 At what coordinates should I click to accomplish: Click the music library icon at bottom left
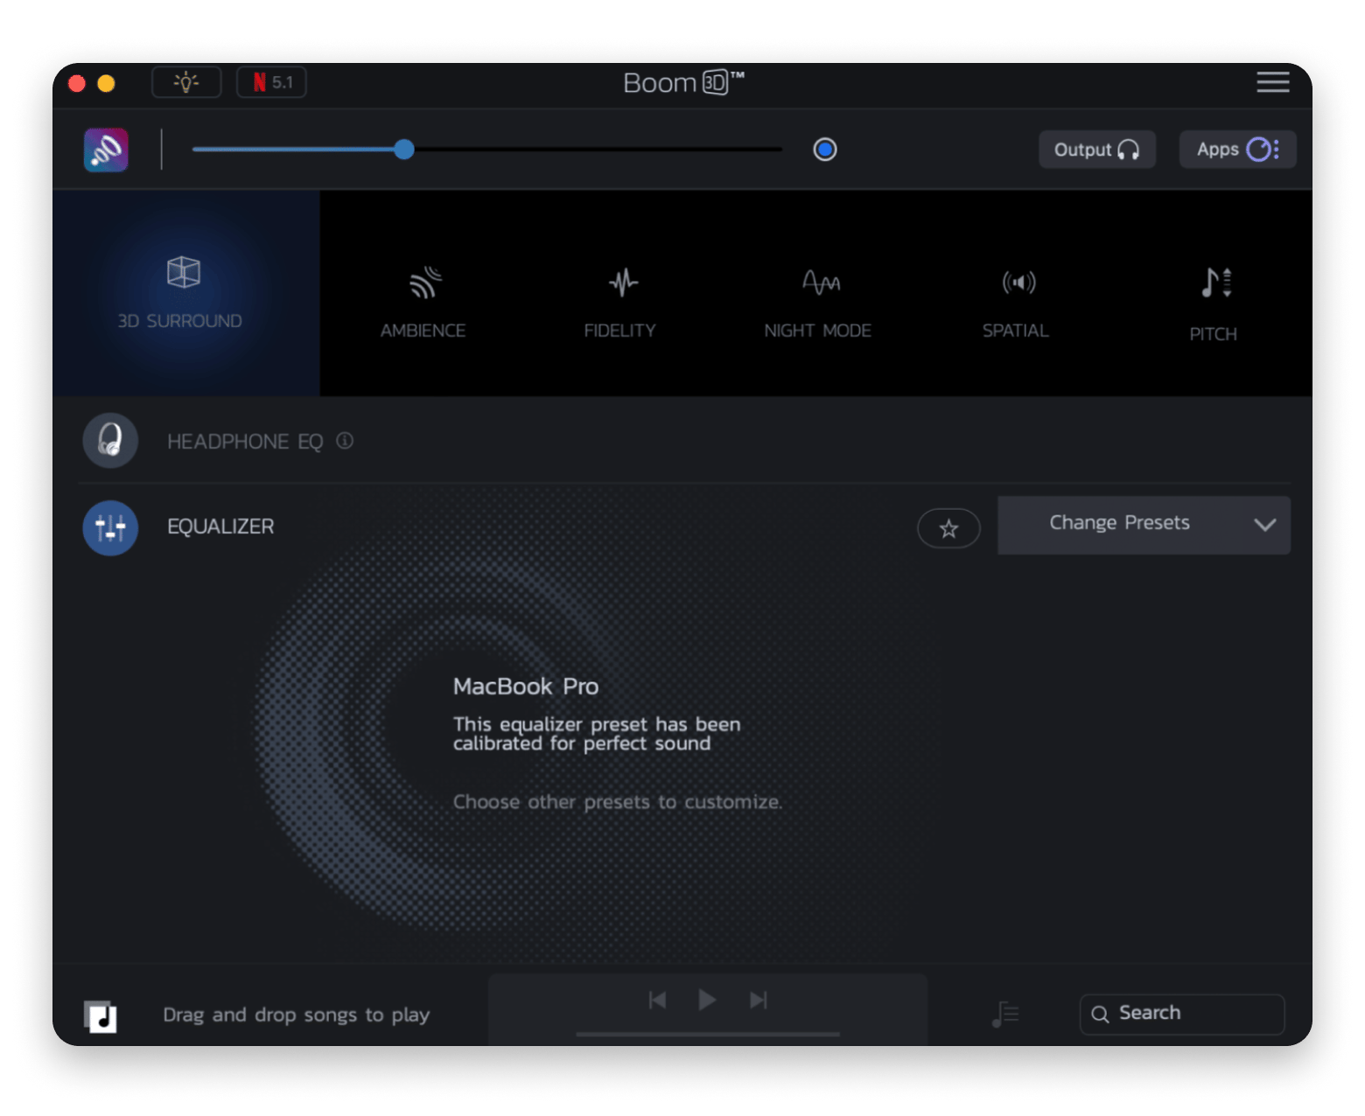pyautogui.click(x=101, y=1016)
